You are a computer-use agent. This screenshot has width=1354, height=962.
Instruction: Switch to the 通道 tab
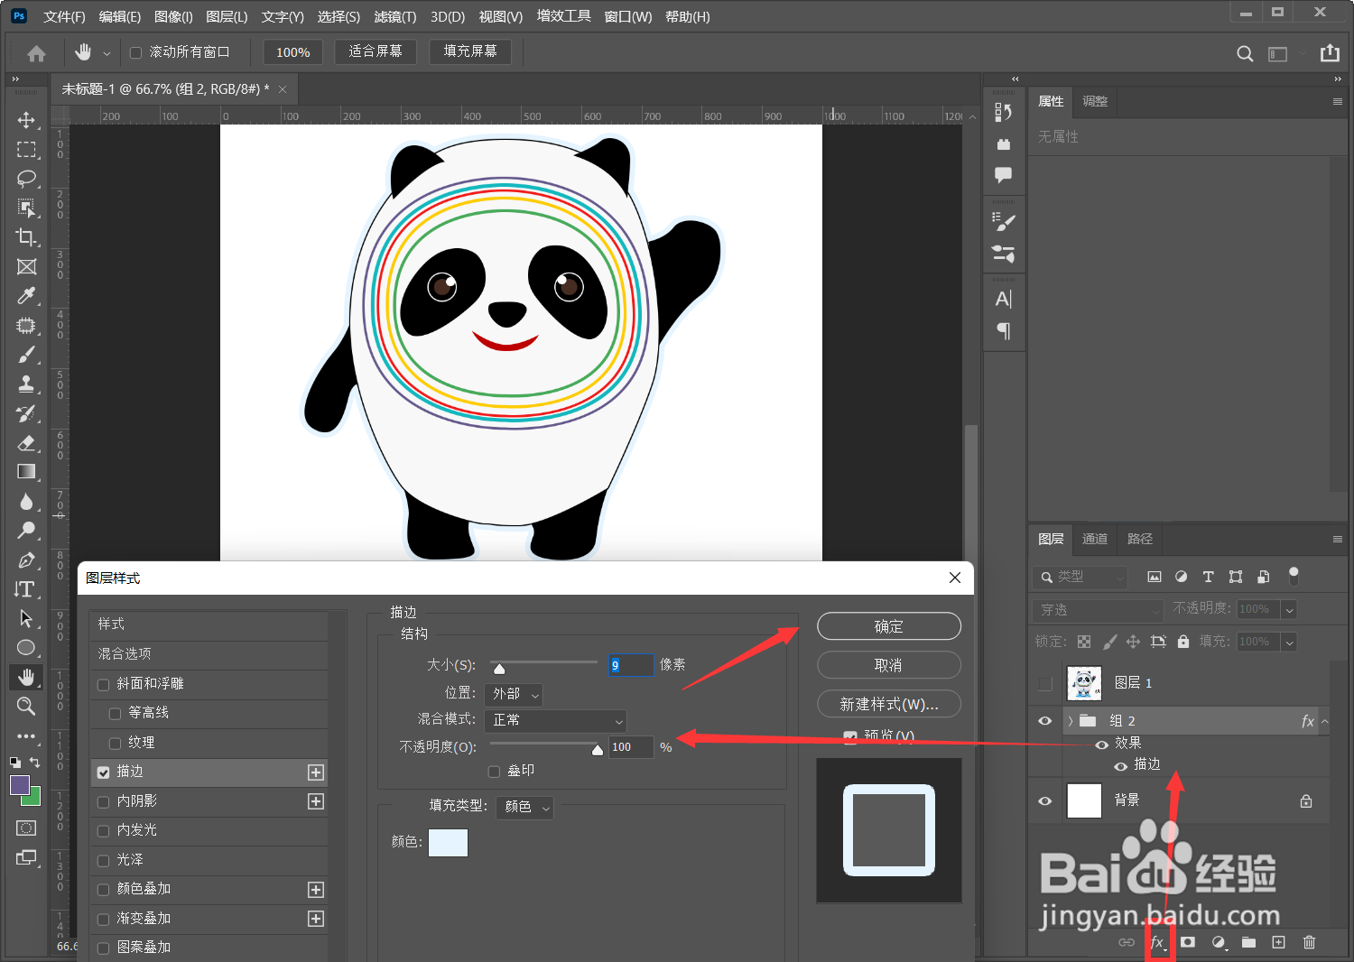click(x=1095, y=539)
